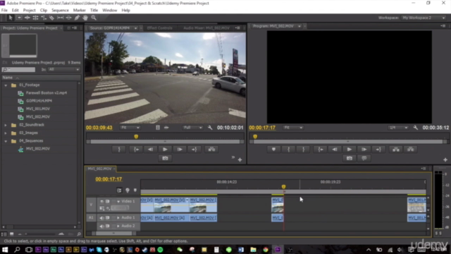Toggle A1 source track indicator
451x254 pixels.
[91, 218]
